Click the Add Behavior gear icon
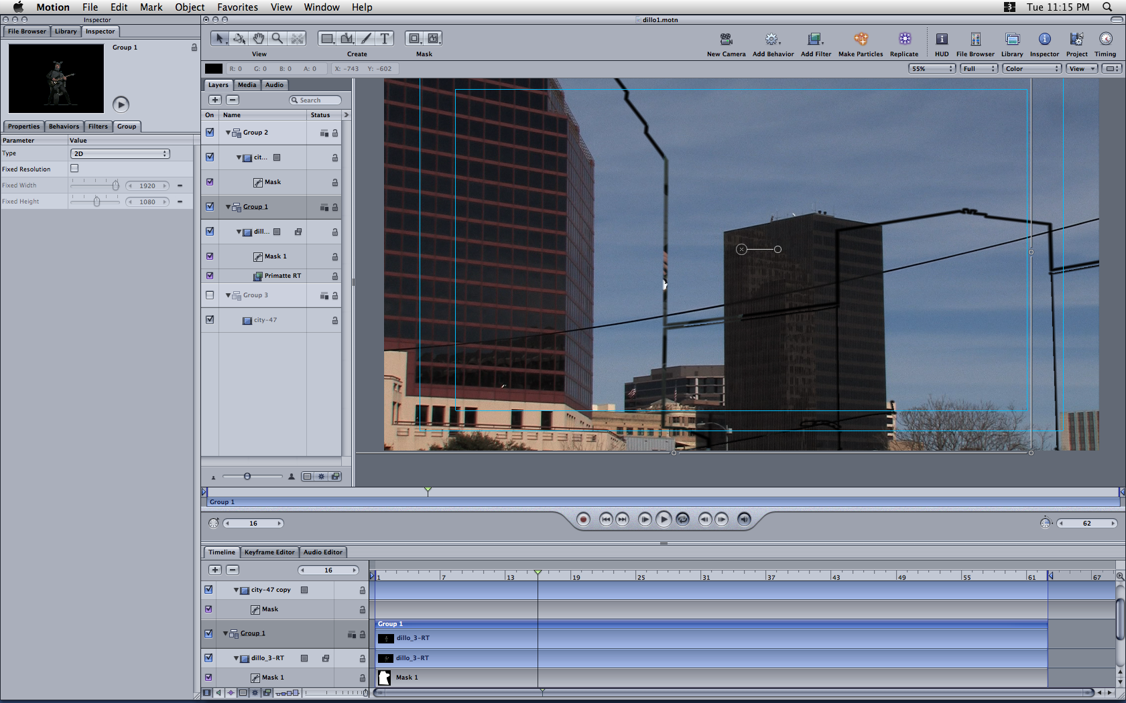 click(772, 40)
